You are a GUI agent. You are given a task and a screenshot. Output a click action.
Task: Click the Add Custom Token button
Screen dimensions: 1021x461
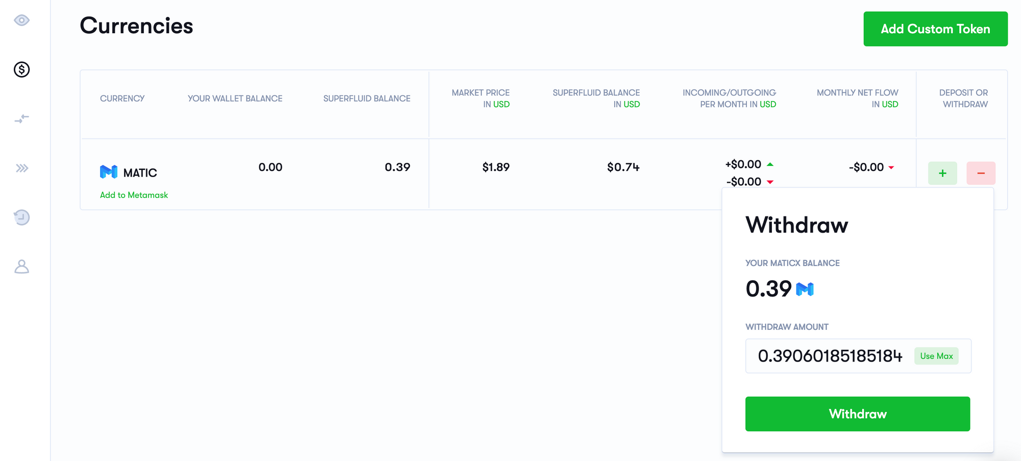pos(935,29)
